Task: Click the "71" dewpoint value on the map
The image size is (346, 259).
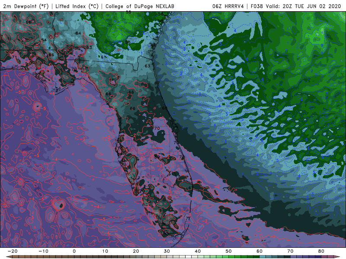Action: (14, 57)
